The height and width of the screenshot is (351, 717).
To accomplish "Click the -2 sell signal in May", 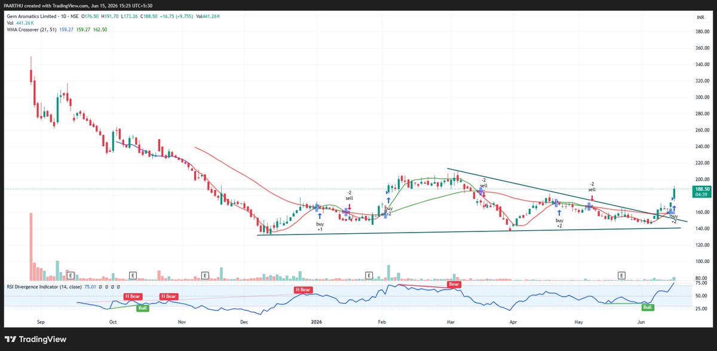I will [592, 187].
